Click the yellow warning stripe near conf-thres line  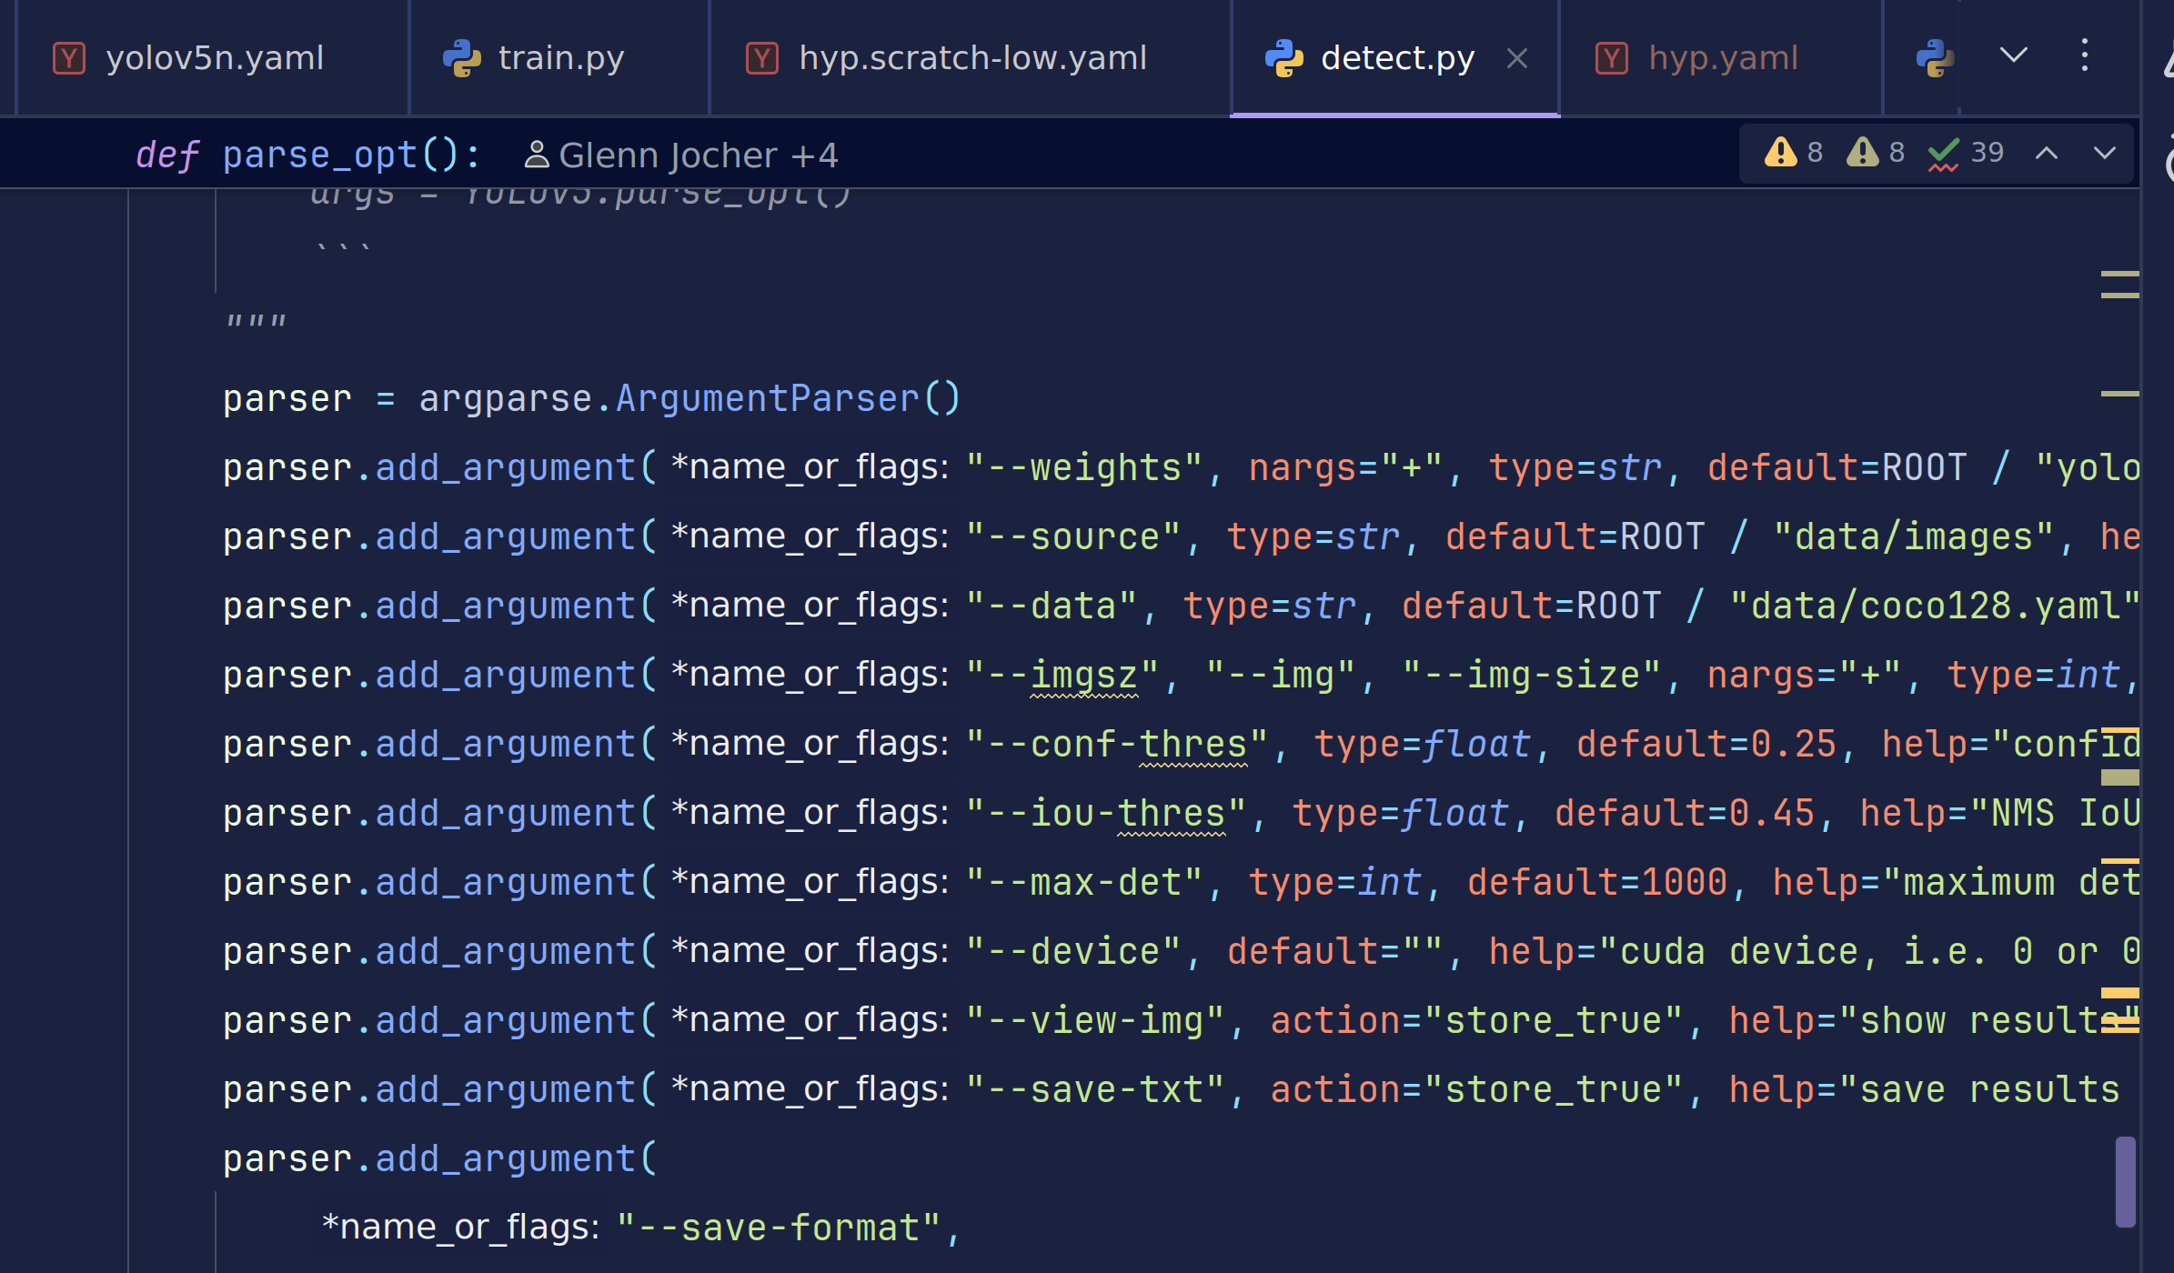[x=2119, y=730]
